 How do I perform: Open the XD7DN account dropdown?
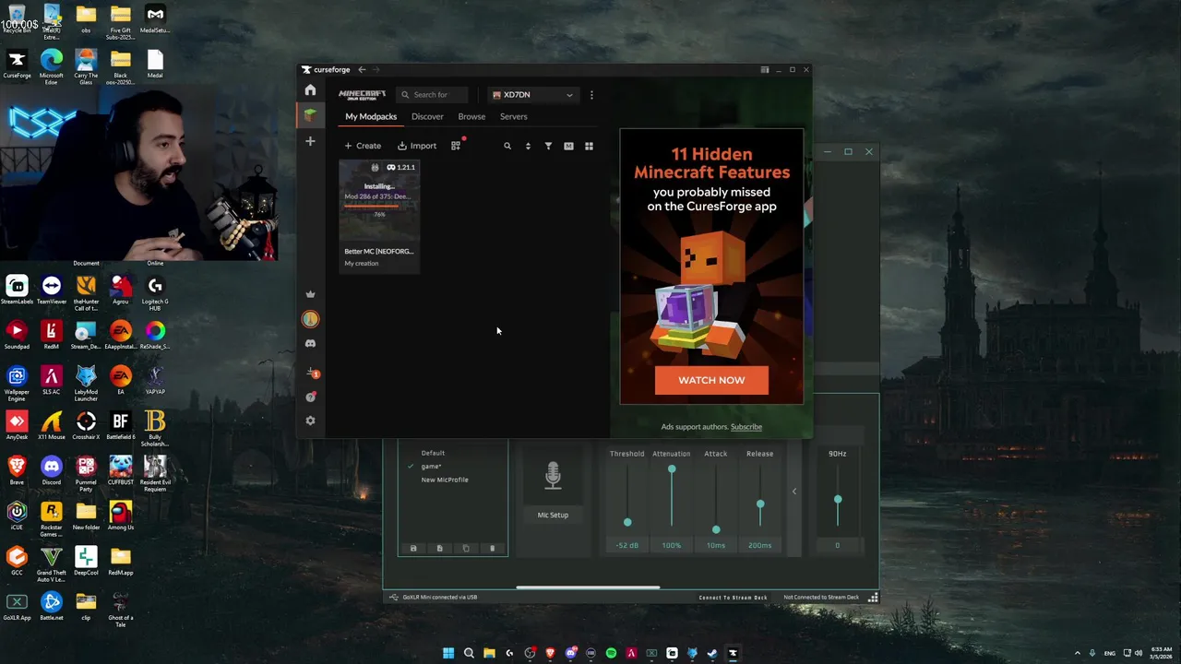point(532,94)
